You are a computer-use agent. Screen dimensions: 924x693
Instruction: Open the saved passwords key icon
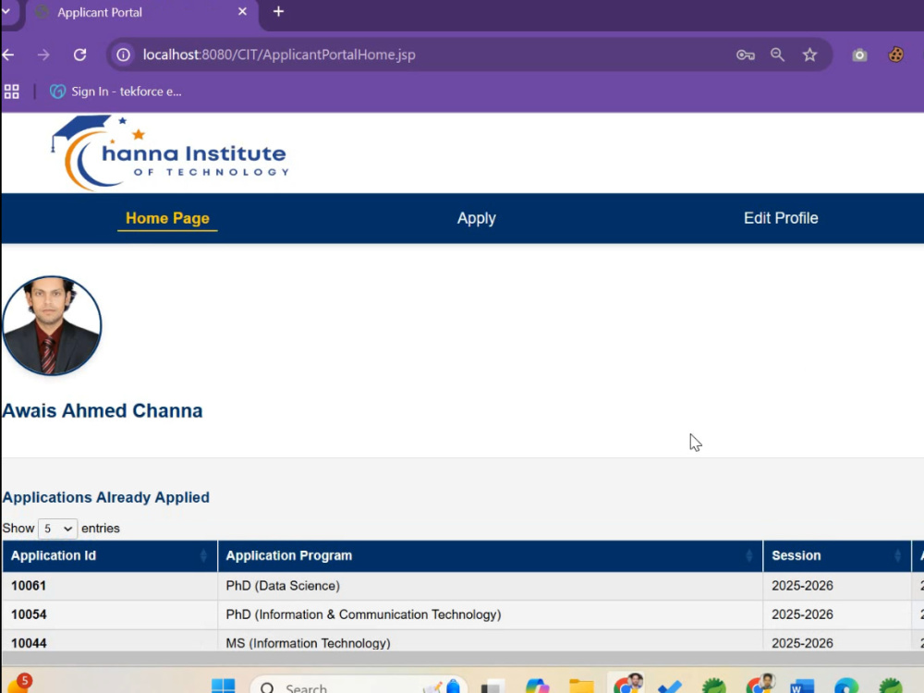[x=746, y=55]
